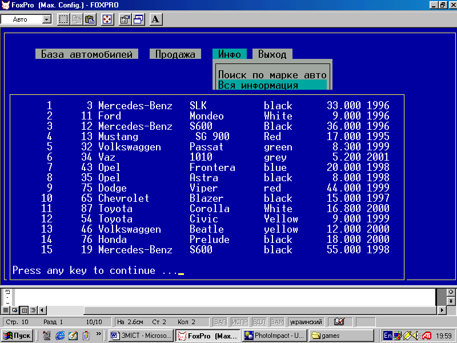Open the games folder taskbar button
This screenshot has width=457, height=343.
pyautogui.click(x=340, y=336)
